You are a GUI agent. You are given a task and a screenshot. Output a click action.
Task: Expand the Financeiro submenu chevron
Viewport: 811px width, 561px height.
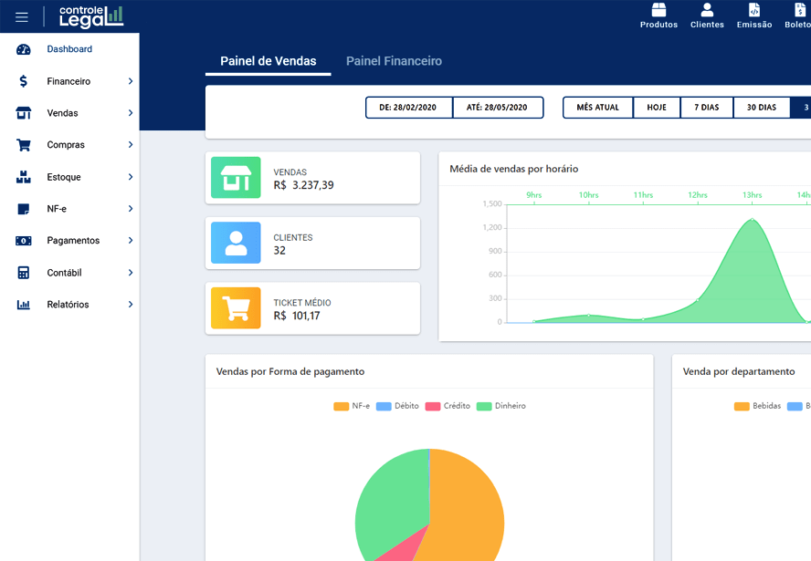(131, 81)
